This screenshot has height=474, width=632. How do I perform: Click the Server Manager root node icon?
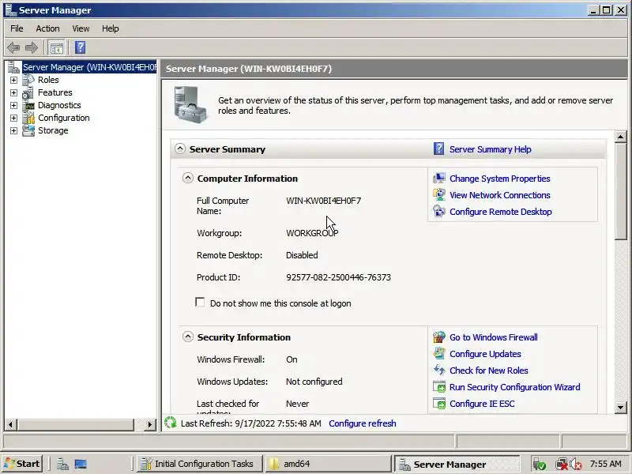[13, 67]
